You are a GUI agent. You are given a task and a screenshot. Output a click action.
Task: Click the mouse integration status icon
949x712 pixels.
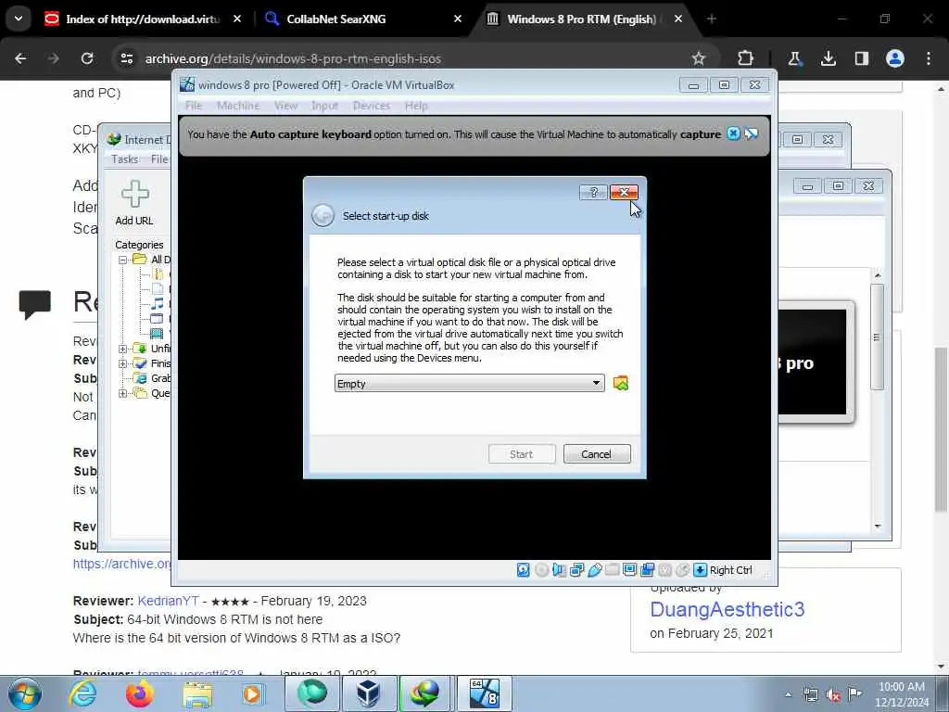682,570
